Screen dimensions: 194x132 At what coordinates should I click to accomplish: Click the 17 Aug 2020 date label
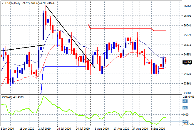121,129
